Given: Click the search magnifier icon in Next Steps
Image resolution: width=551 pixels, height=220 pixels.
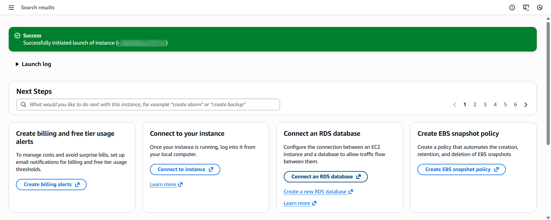Looking at the screenshot, I should point(23,104).
